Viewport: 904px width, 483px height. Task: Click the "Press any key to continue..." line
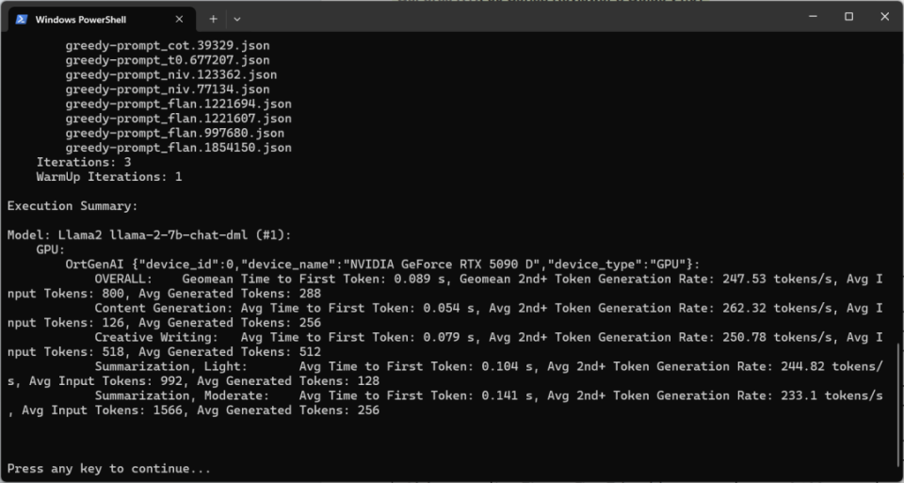[x=108, y=468]
